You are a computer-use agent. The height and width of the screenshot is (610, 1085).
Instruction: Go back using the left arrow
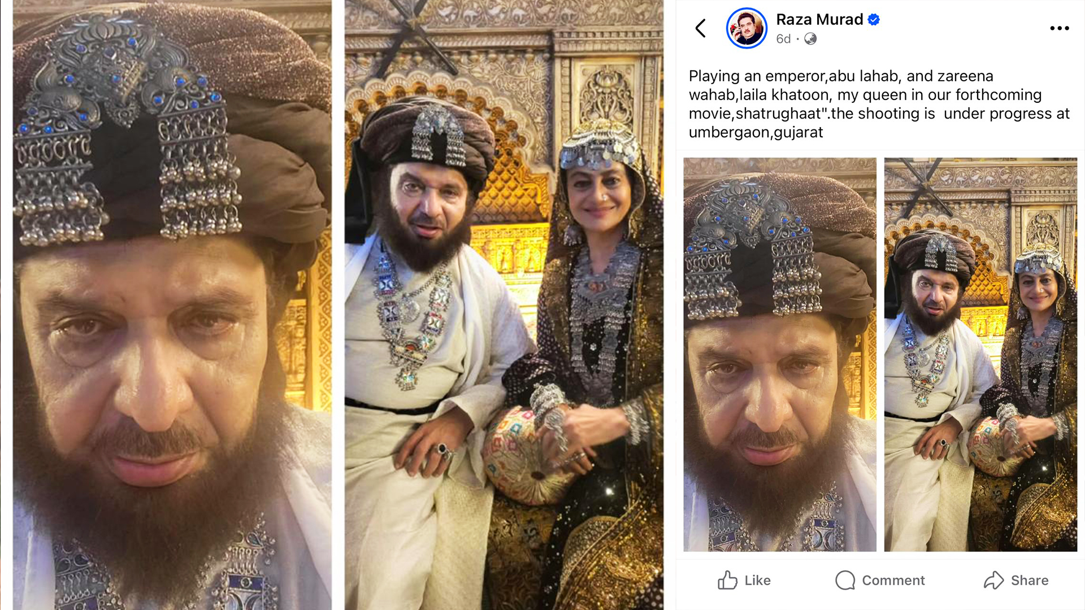[701, 28]
